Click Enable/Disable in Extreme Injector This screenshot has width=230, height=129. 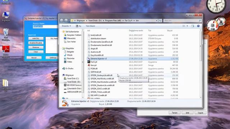36,43
